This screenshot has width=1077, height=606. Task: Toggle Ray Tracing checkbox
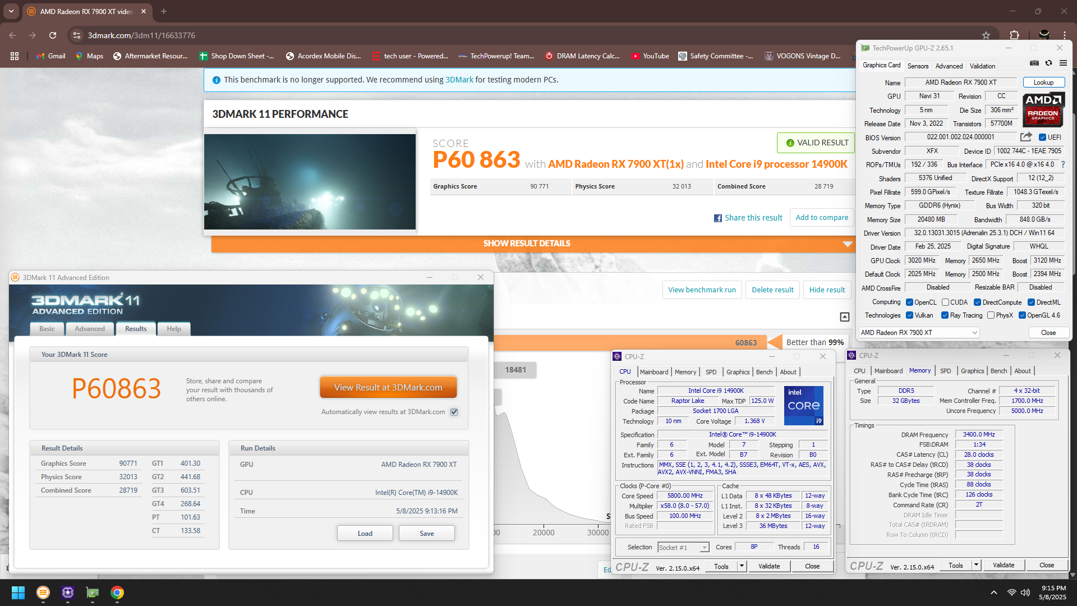(945, 315)
